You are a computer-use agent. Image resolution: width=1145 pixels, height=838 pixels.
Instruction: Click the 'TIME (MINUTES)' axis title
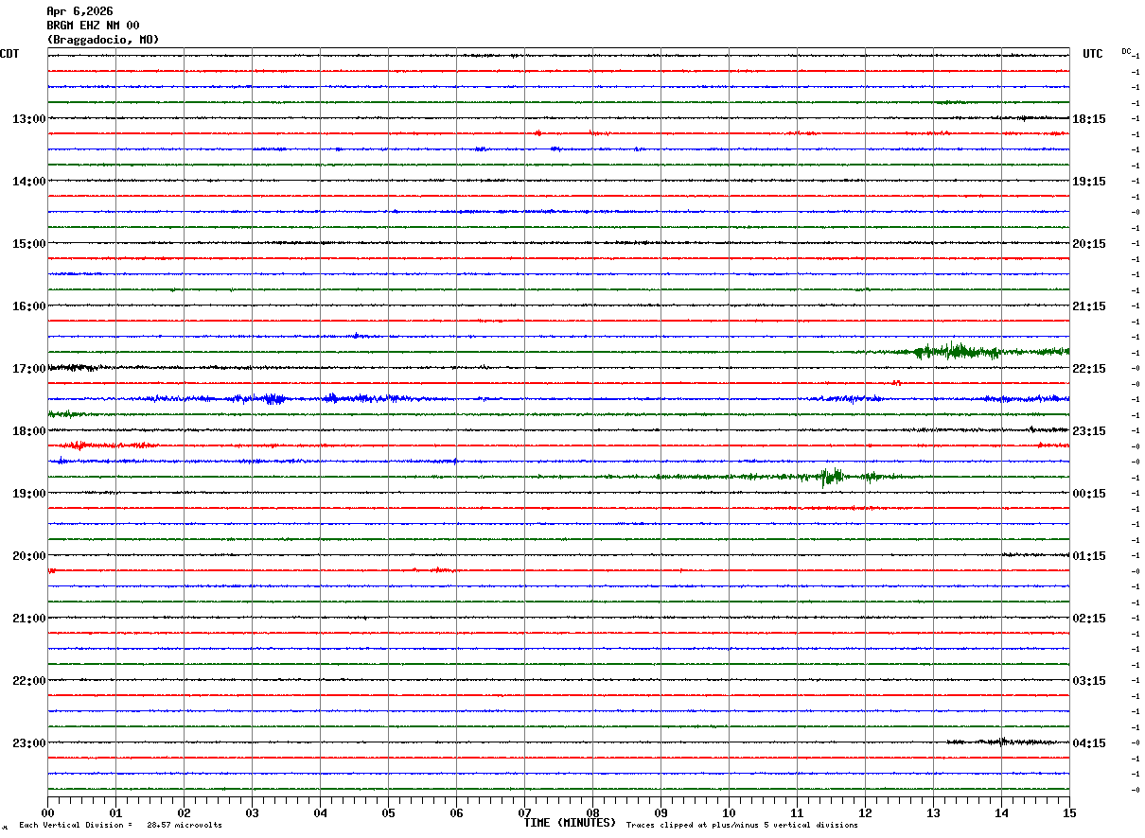(x=570, y=823)
